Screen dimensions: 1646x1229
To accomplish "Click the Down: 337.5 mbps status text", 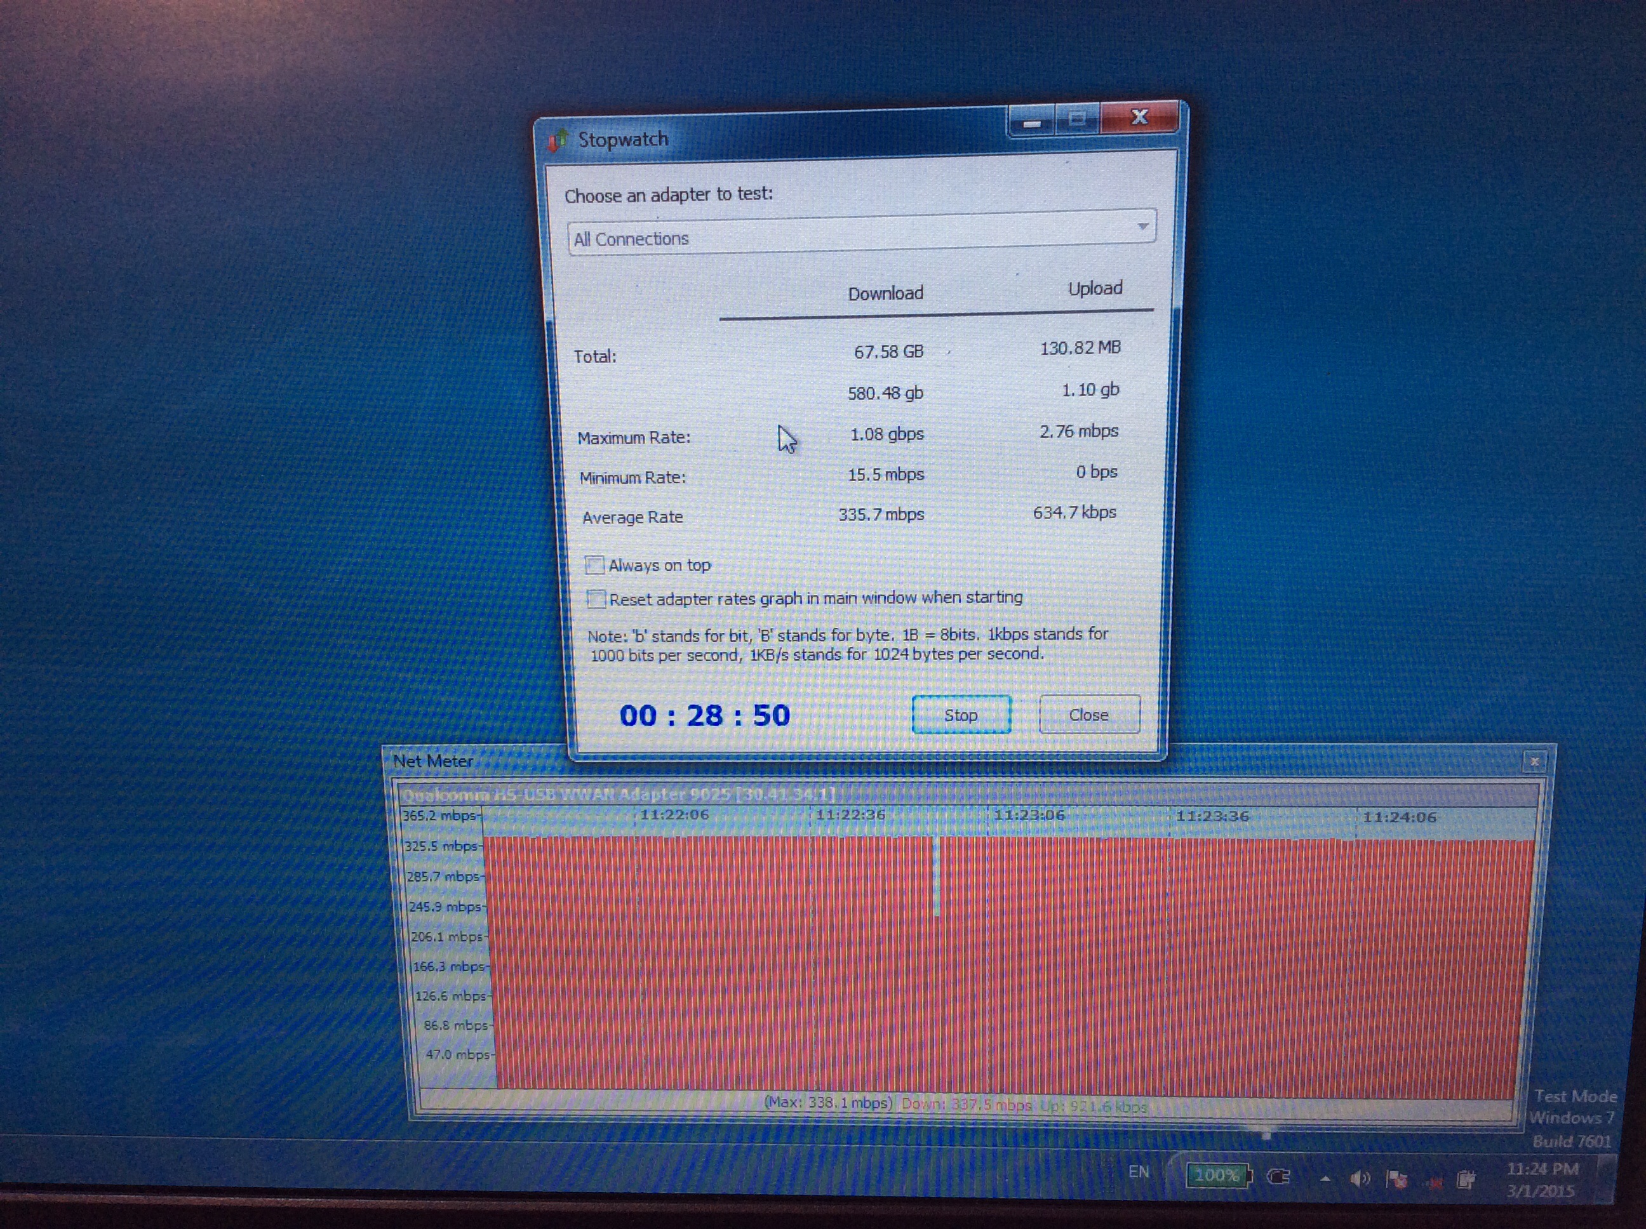I will pos(966,1104).
